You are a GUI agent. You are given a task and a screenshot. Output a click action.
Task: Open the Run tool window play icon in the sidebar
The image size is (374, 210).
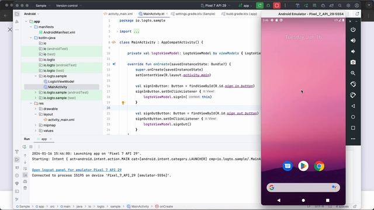tap(17, 159)
